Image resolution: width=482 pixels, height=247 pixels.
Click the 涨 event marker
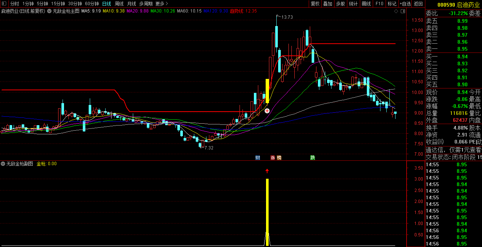273,158
